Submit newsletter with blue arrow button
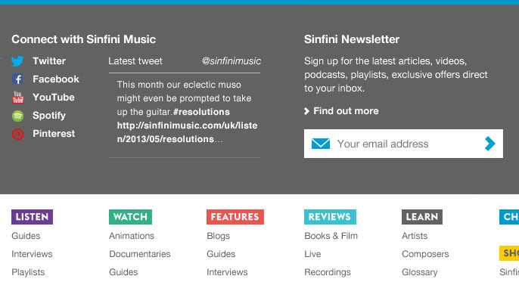Screen dimensions: 519x285 coord(490,144)
